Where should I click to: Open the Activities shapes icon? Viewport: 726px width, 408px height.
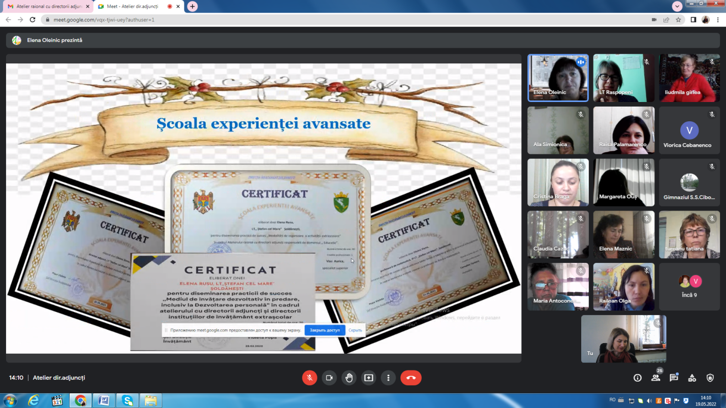coord(692,378)
